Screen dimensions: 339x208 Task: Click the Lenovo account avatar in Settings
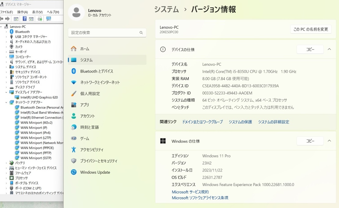pyautogui.click(x=76, y=12)
